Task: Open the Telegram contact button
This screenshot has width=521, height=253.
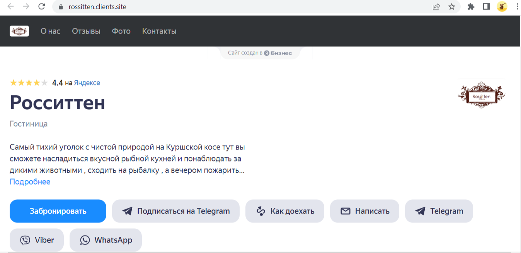Action: click(439, 211)
